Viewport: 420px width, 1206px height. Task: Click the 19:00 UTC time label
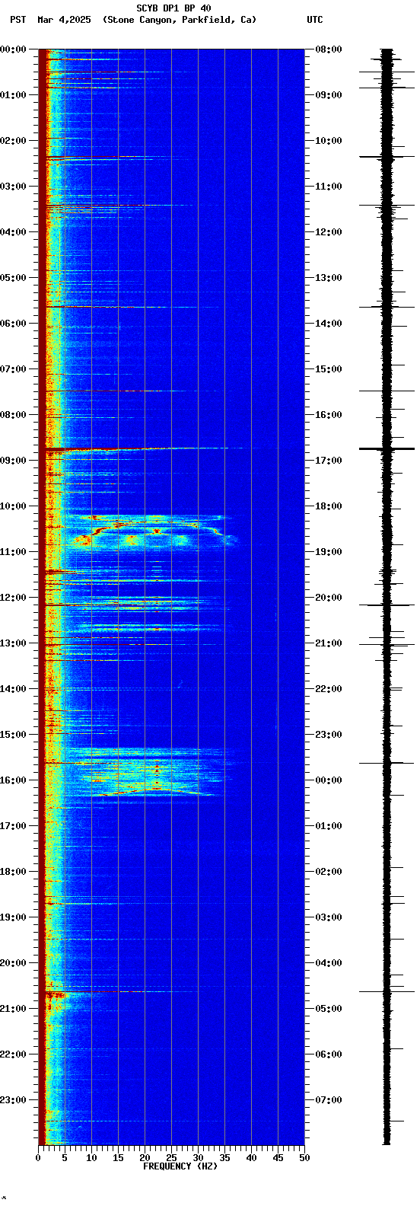(329, 552)
